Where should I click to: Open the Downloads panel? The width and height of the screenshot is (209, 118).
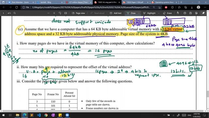[x=192, y=8]
